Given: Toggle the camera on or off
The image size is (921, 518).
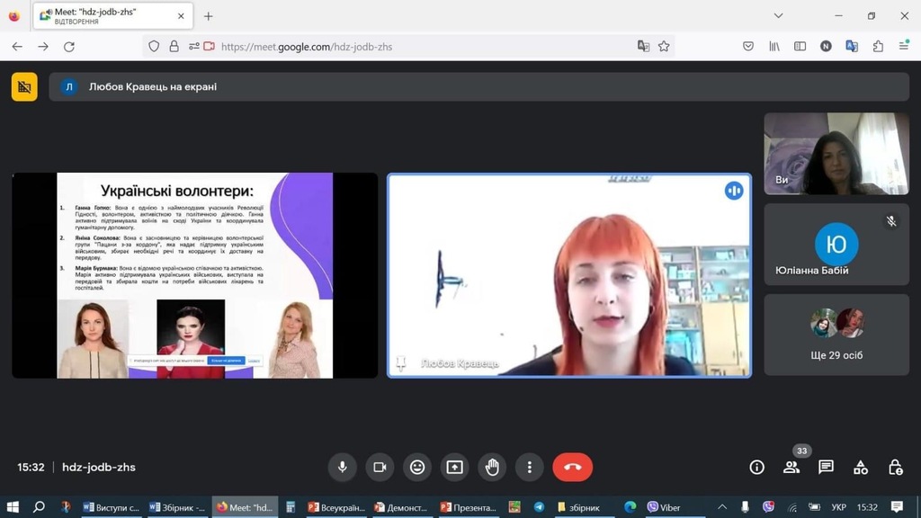Looking at the screenshot, I should (380, 467).
